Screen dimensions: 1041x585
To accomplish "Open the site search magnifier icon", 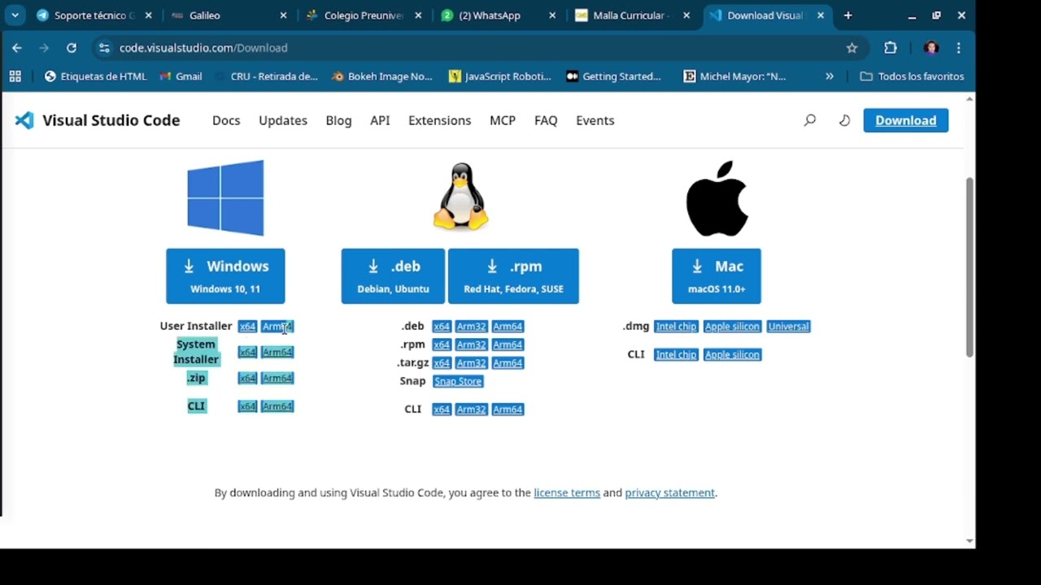I will pos(809,120).
